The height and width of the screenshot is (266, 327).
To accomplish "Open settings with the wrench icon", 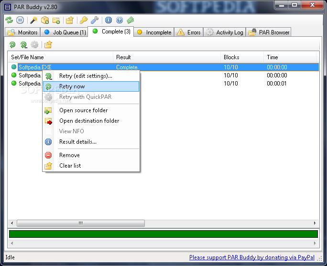I will pos(95,20).
